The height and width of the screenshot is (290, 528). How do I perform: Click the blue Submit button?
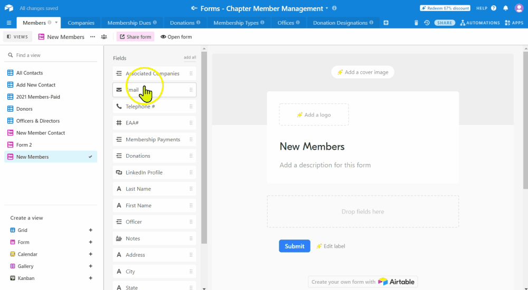294,246
